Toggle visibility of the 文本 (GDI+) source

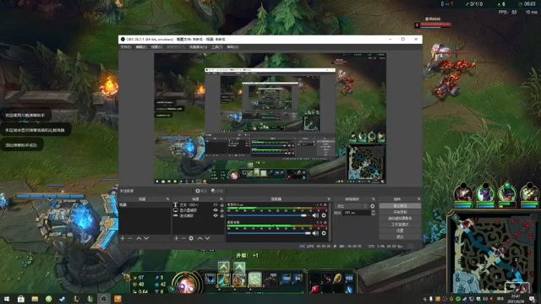coord(216,204)
